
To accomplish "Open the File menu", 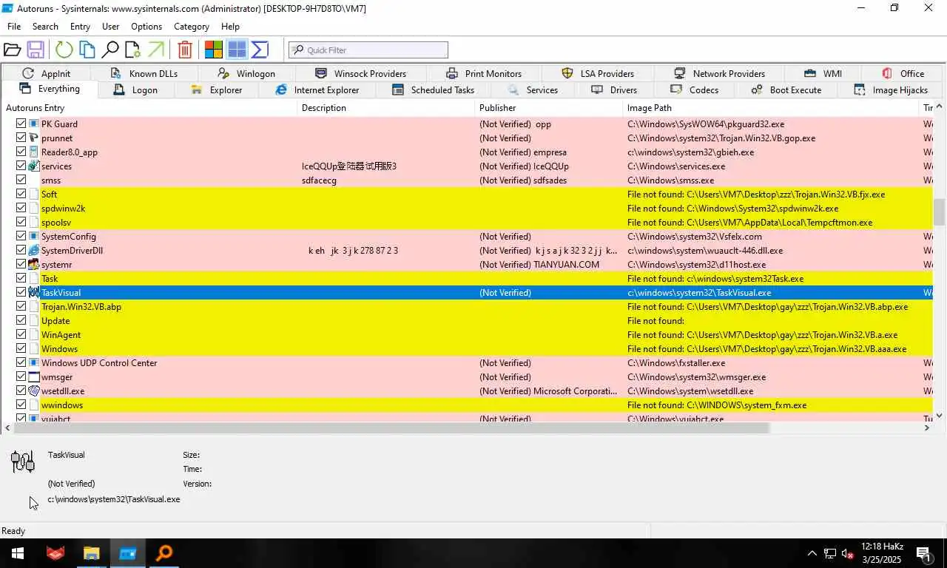I will point(14,26).
